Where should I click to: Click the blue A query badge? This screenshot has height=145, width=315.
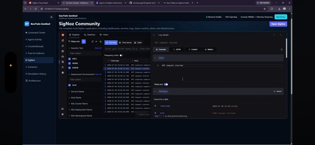(x=84, y=41)
